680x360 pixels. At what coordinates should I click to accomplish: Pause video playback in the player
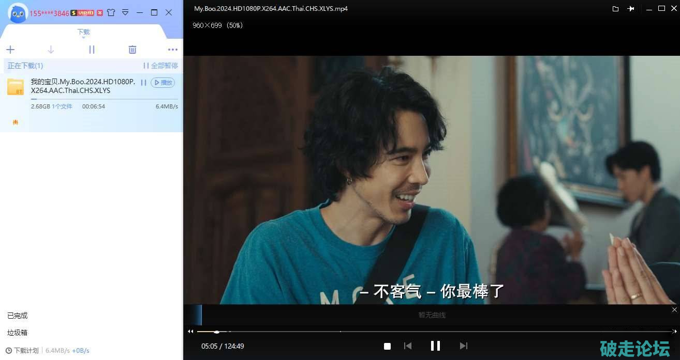point(435,346)
